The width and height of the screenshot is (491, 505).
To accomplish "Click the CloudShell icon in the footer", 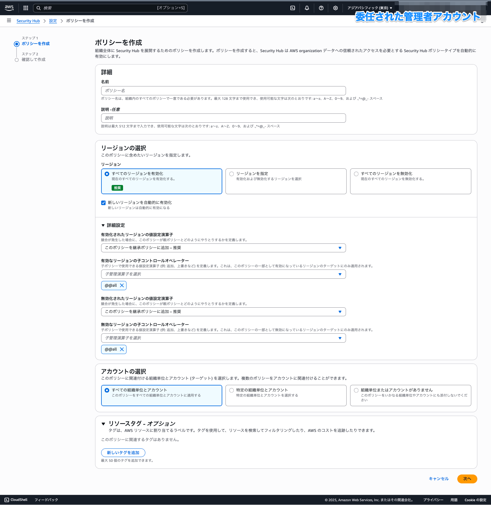I will (x=7, y=500).
